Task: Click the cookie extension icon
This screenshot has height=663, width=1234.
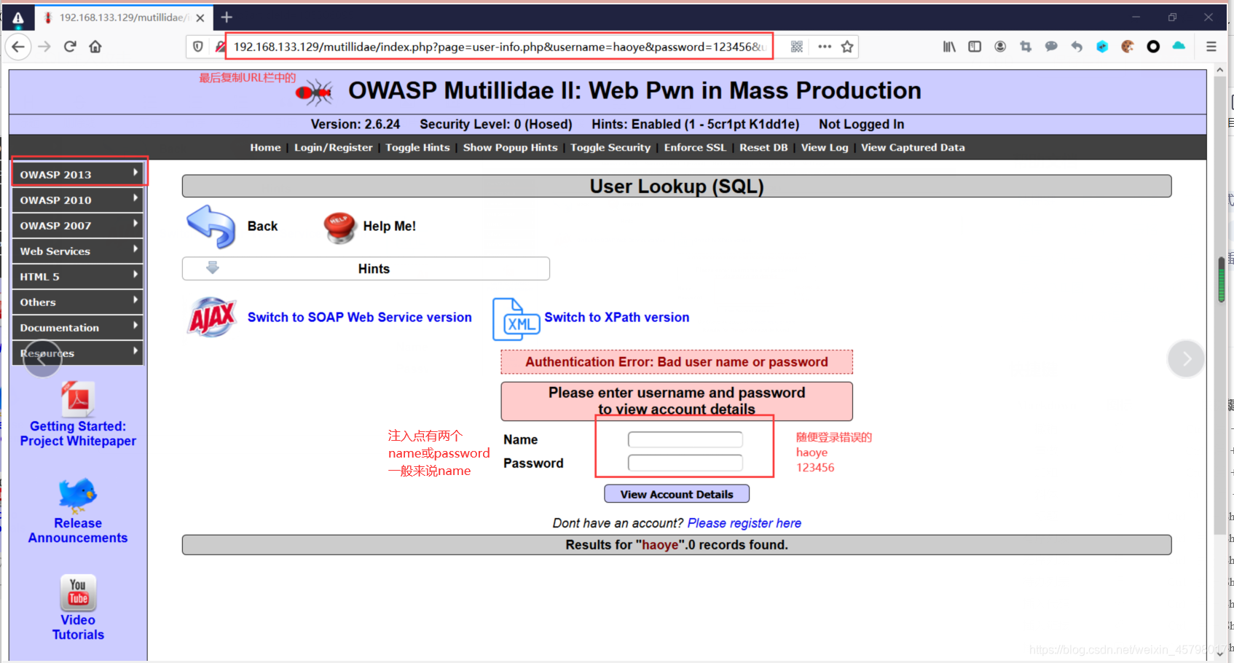Action: [1128, 47]
